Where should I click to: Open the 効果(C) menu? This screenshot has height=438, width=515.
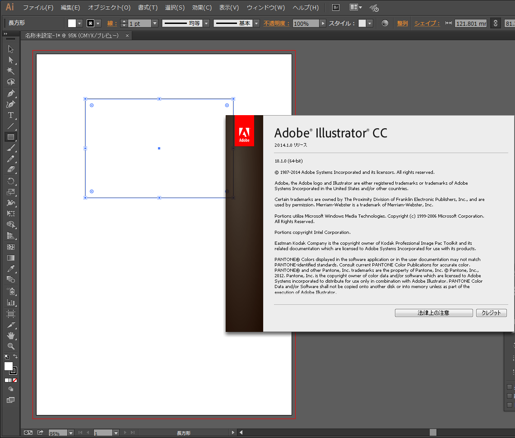(202, 8)
